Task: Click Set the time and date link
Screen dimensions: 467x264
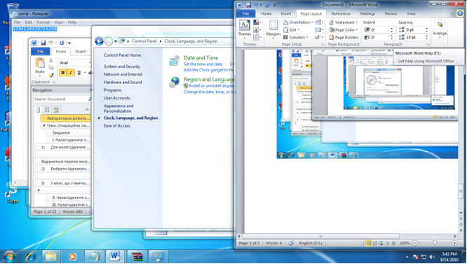Action: (x=203, y=64)
